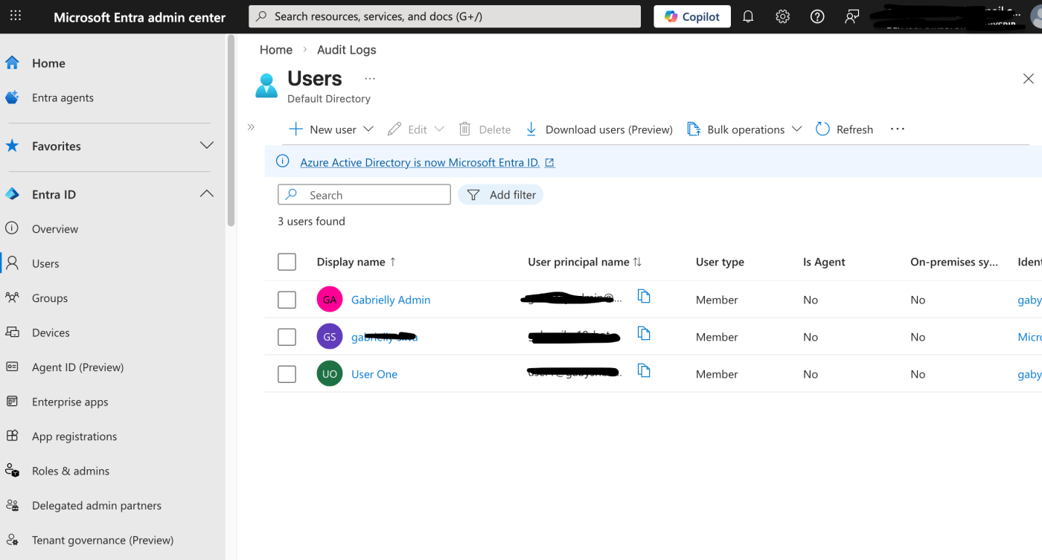
Task: Collapse the Entra ID section
Action: tap(207, 194)
